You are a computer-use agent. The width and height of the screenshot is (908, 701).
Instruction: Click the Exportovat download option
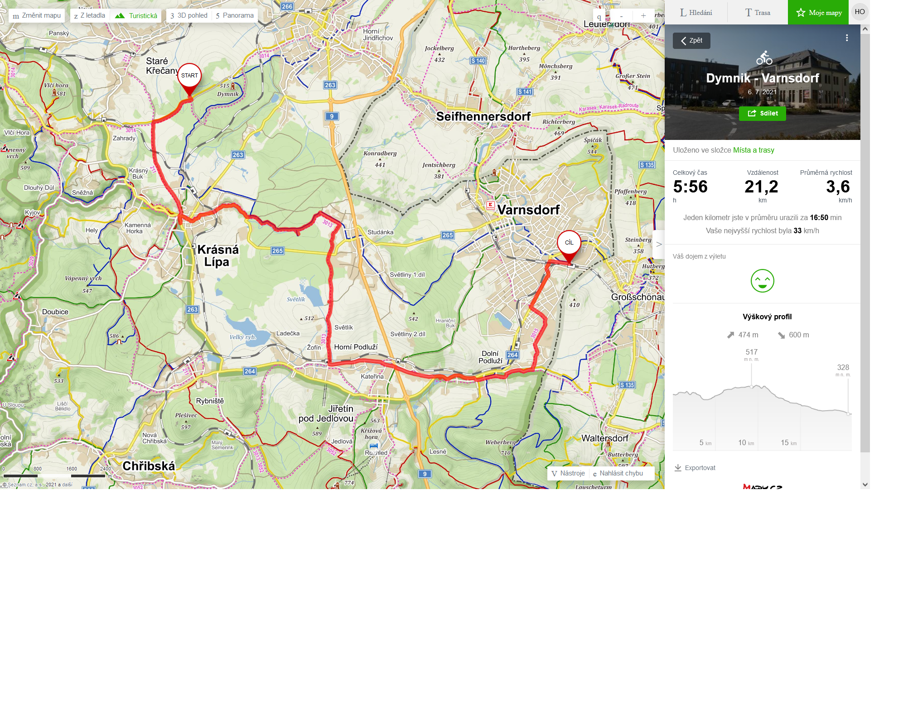[695, 468]
